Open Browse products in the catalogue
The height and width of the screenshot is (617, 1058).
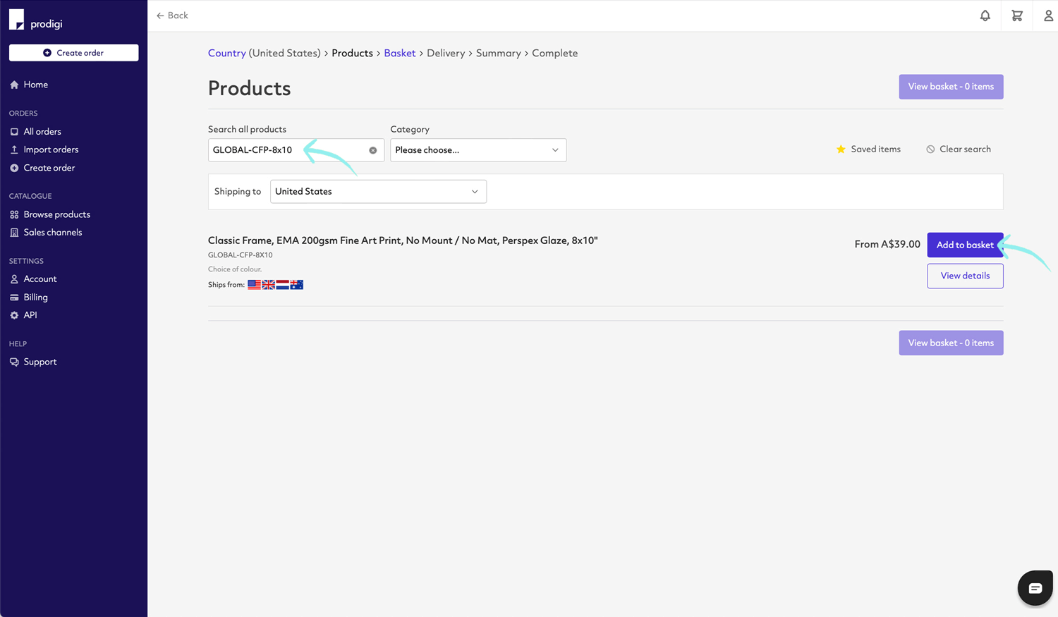pyautogui.click(x=56, y=214)
